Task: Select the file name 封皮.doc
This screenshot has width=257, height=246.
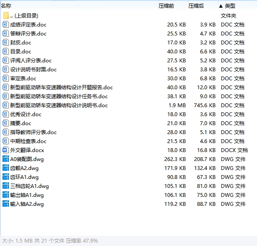Action: tap(21, 43)
